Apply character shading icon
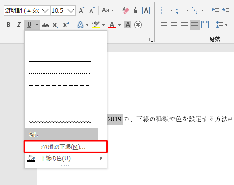The width and height of the screenshot is (234, 185). pos(128,25)
